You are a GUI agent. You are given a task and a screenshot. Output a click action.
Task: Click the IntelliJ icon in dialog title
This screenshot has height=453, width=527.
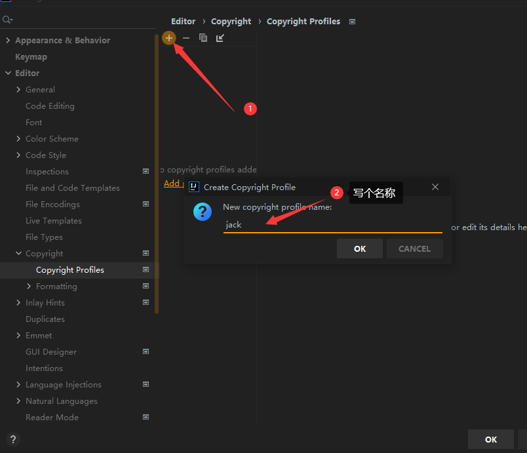[x=194, y=187]
